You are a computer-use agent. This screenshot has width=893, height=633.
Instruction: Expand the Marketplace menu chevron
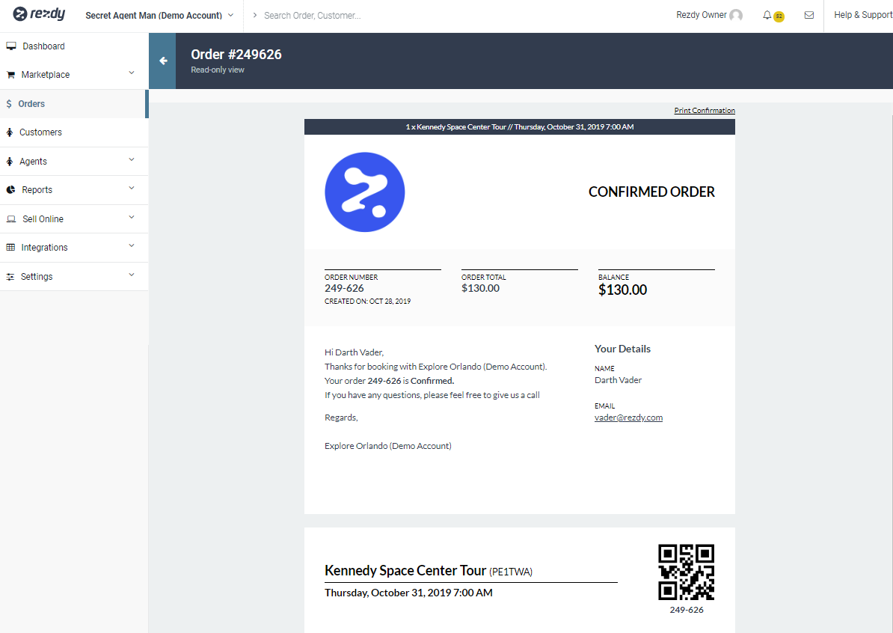132,73
